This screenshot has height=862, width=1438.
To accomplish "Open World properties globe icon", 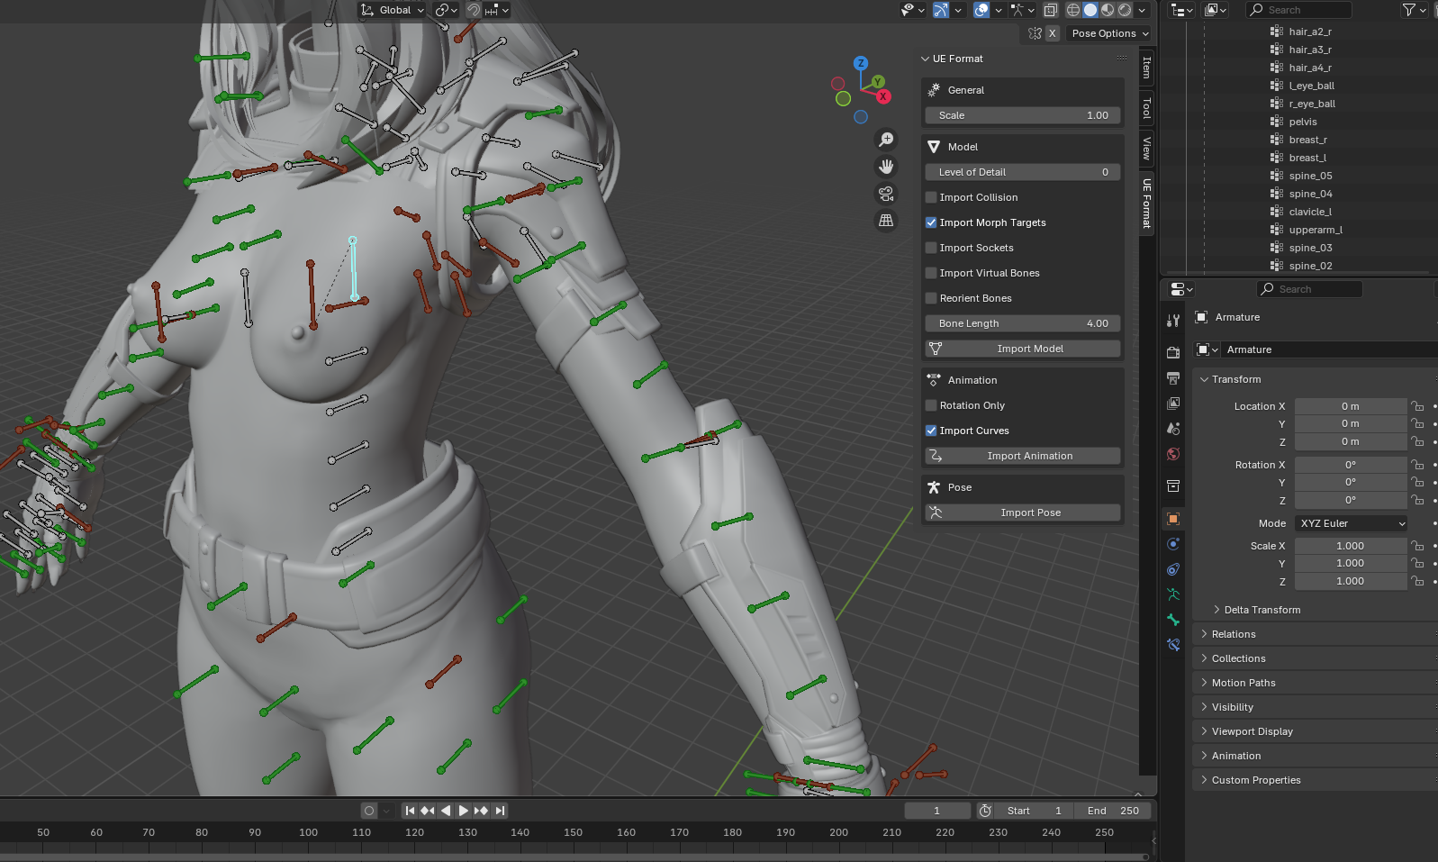I will click(1173, 454).
